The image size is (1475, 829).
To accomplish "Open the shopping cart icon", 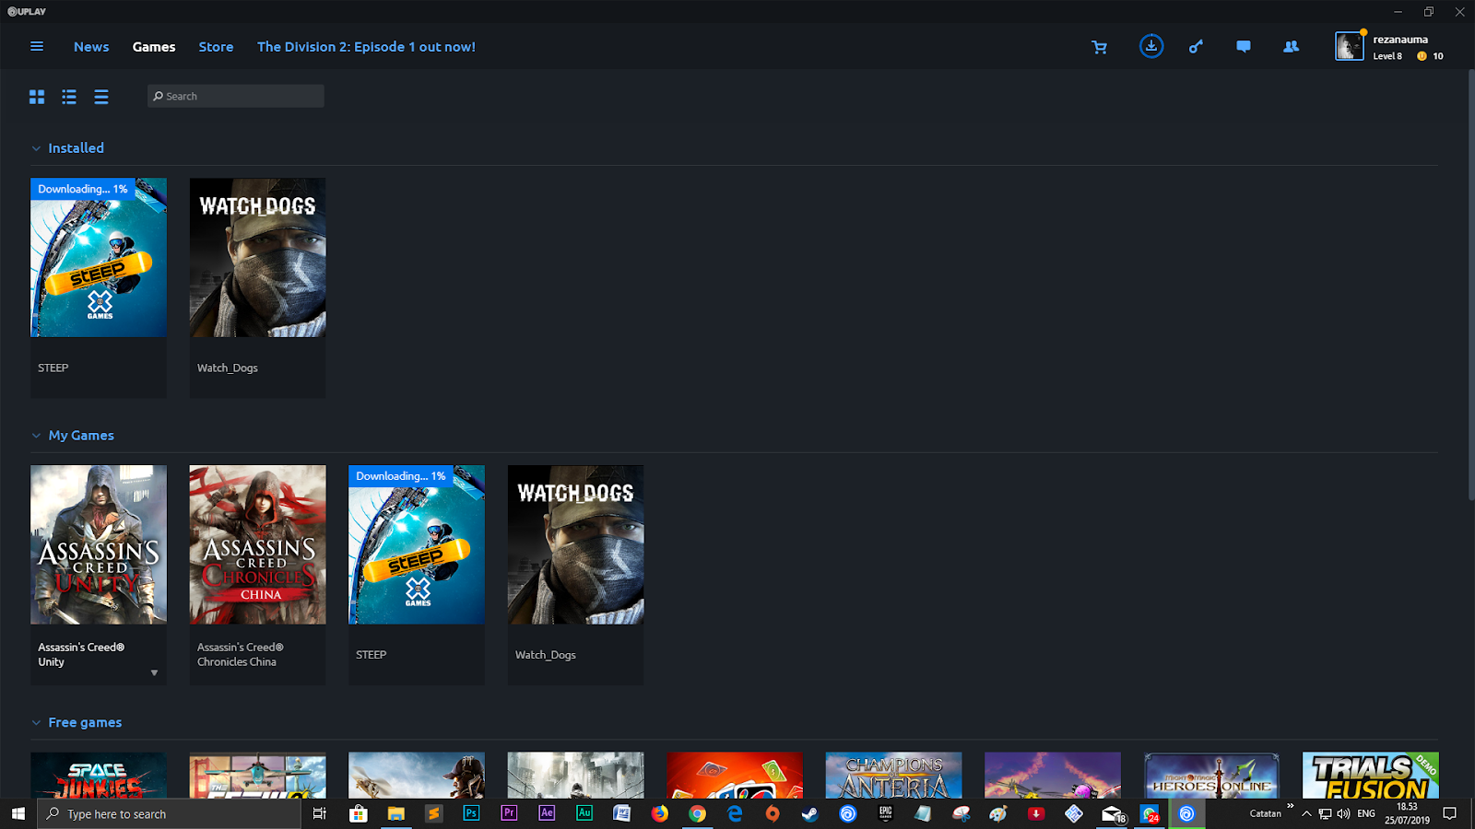I will tap(1100, 46).
